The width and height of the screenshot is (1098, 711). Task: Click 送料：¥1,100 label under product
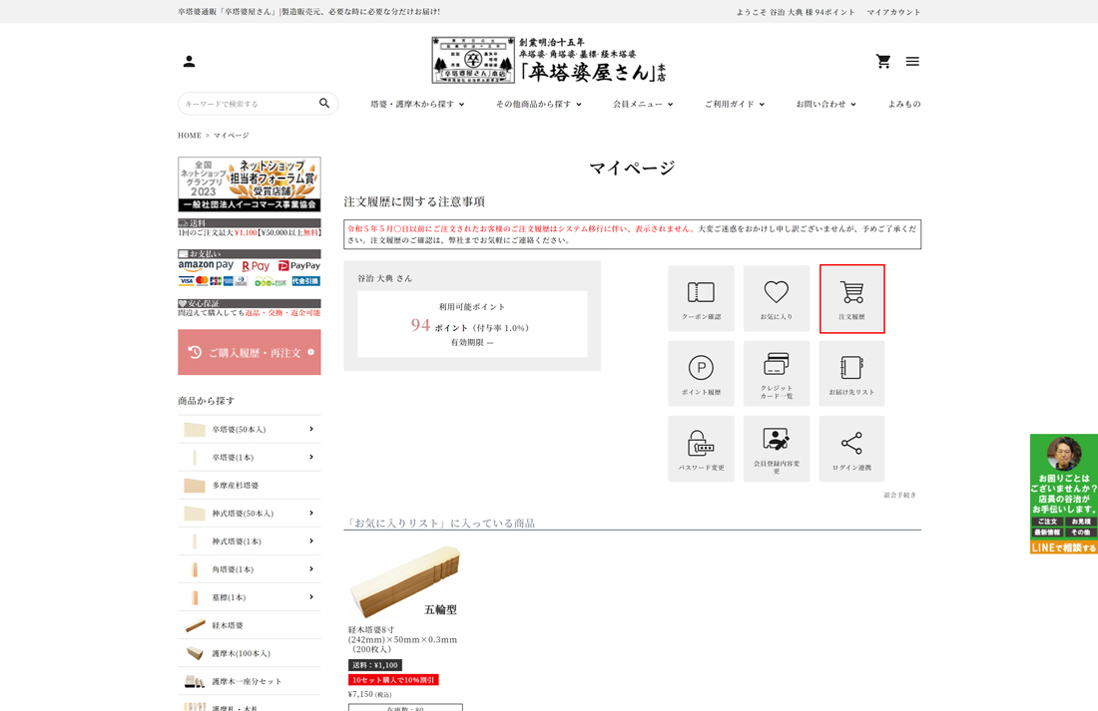coord(374,665)
